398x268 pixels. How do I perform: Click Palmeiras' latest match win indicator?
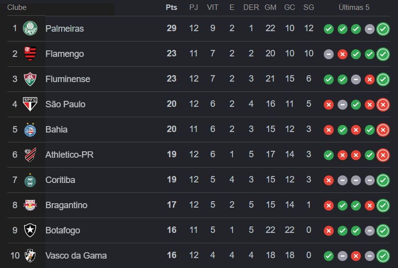(383, 29)
